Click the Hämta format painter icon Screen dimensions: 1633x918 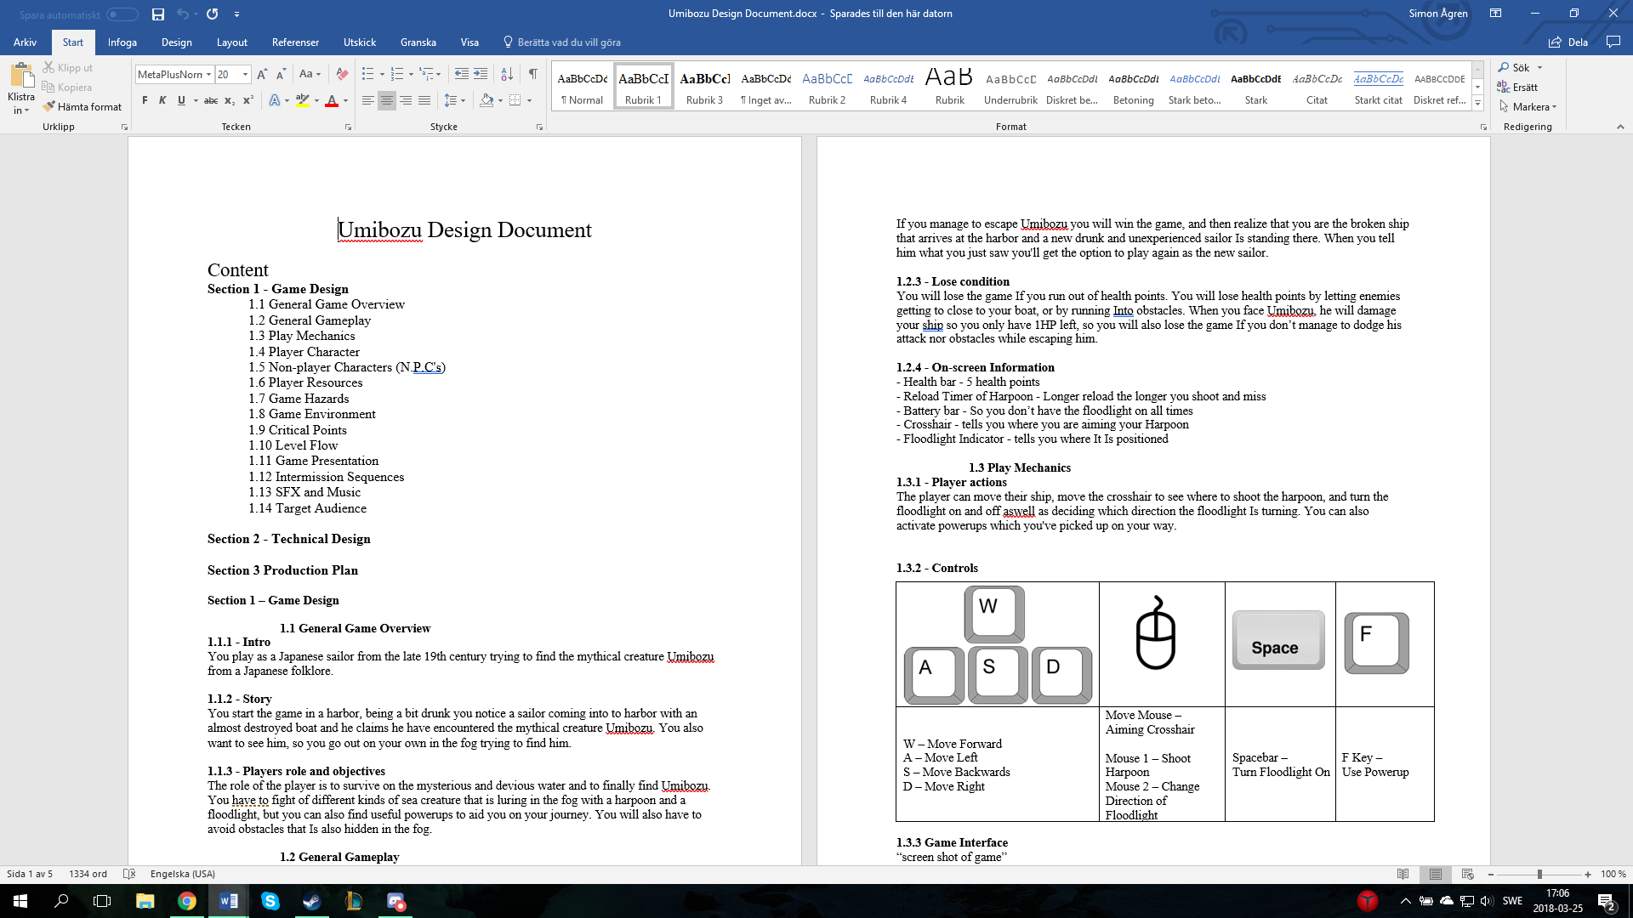(x=50, y=106)
